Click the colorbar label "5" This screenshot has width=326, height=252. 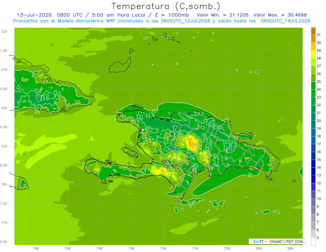(x=318, y=238)
